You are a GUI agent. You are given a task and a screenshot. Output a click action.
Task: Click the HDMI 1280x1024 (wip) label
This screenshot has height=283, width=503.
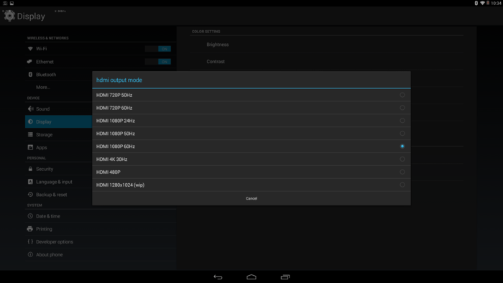(120, 185)
